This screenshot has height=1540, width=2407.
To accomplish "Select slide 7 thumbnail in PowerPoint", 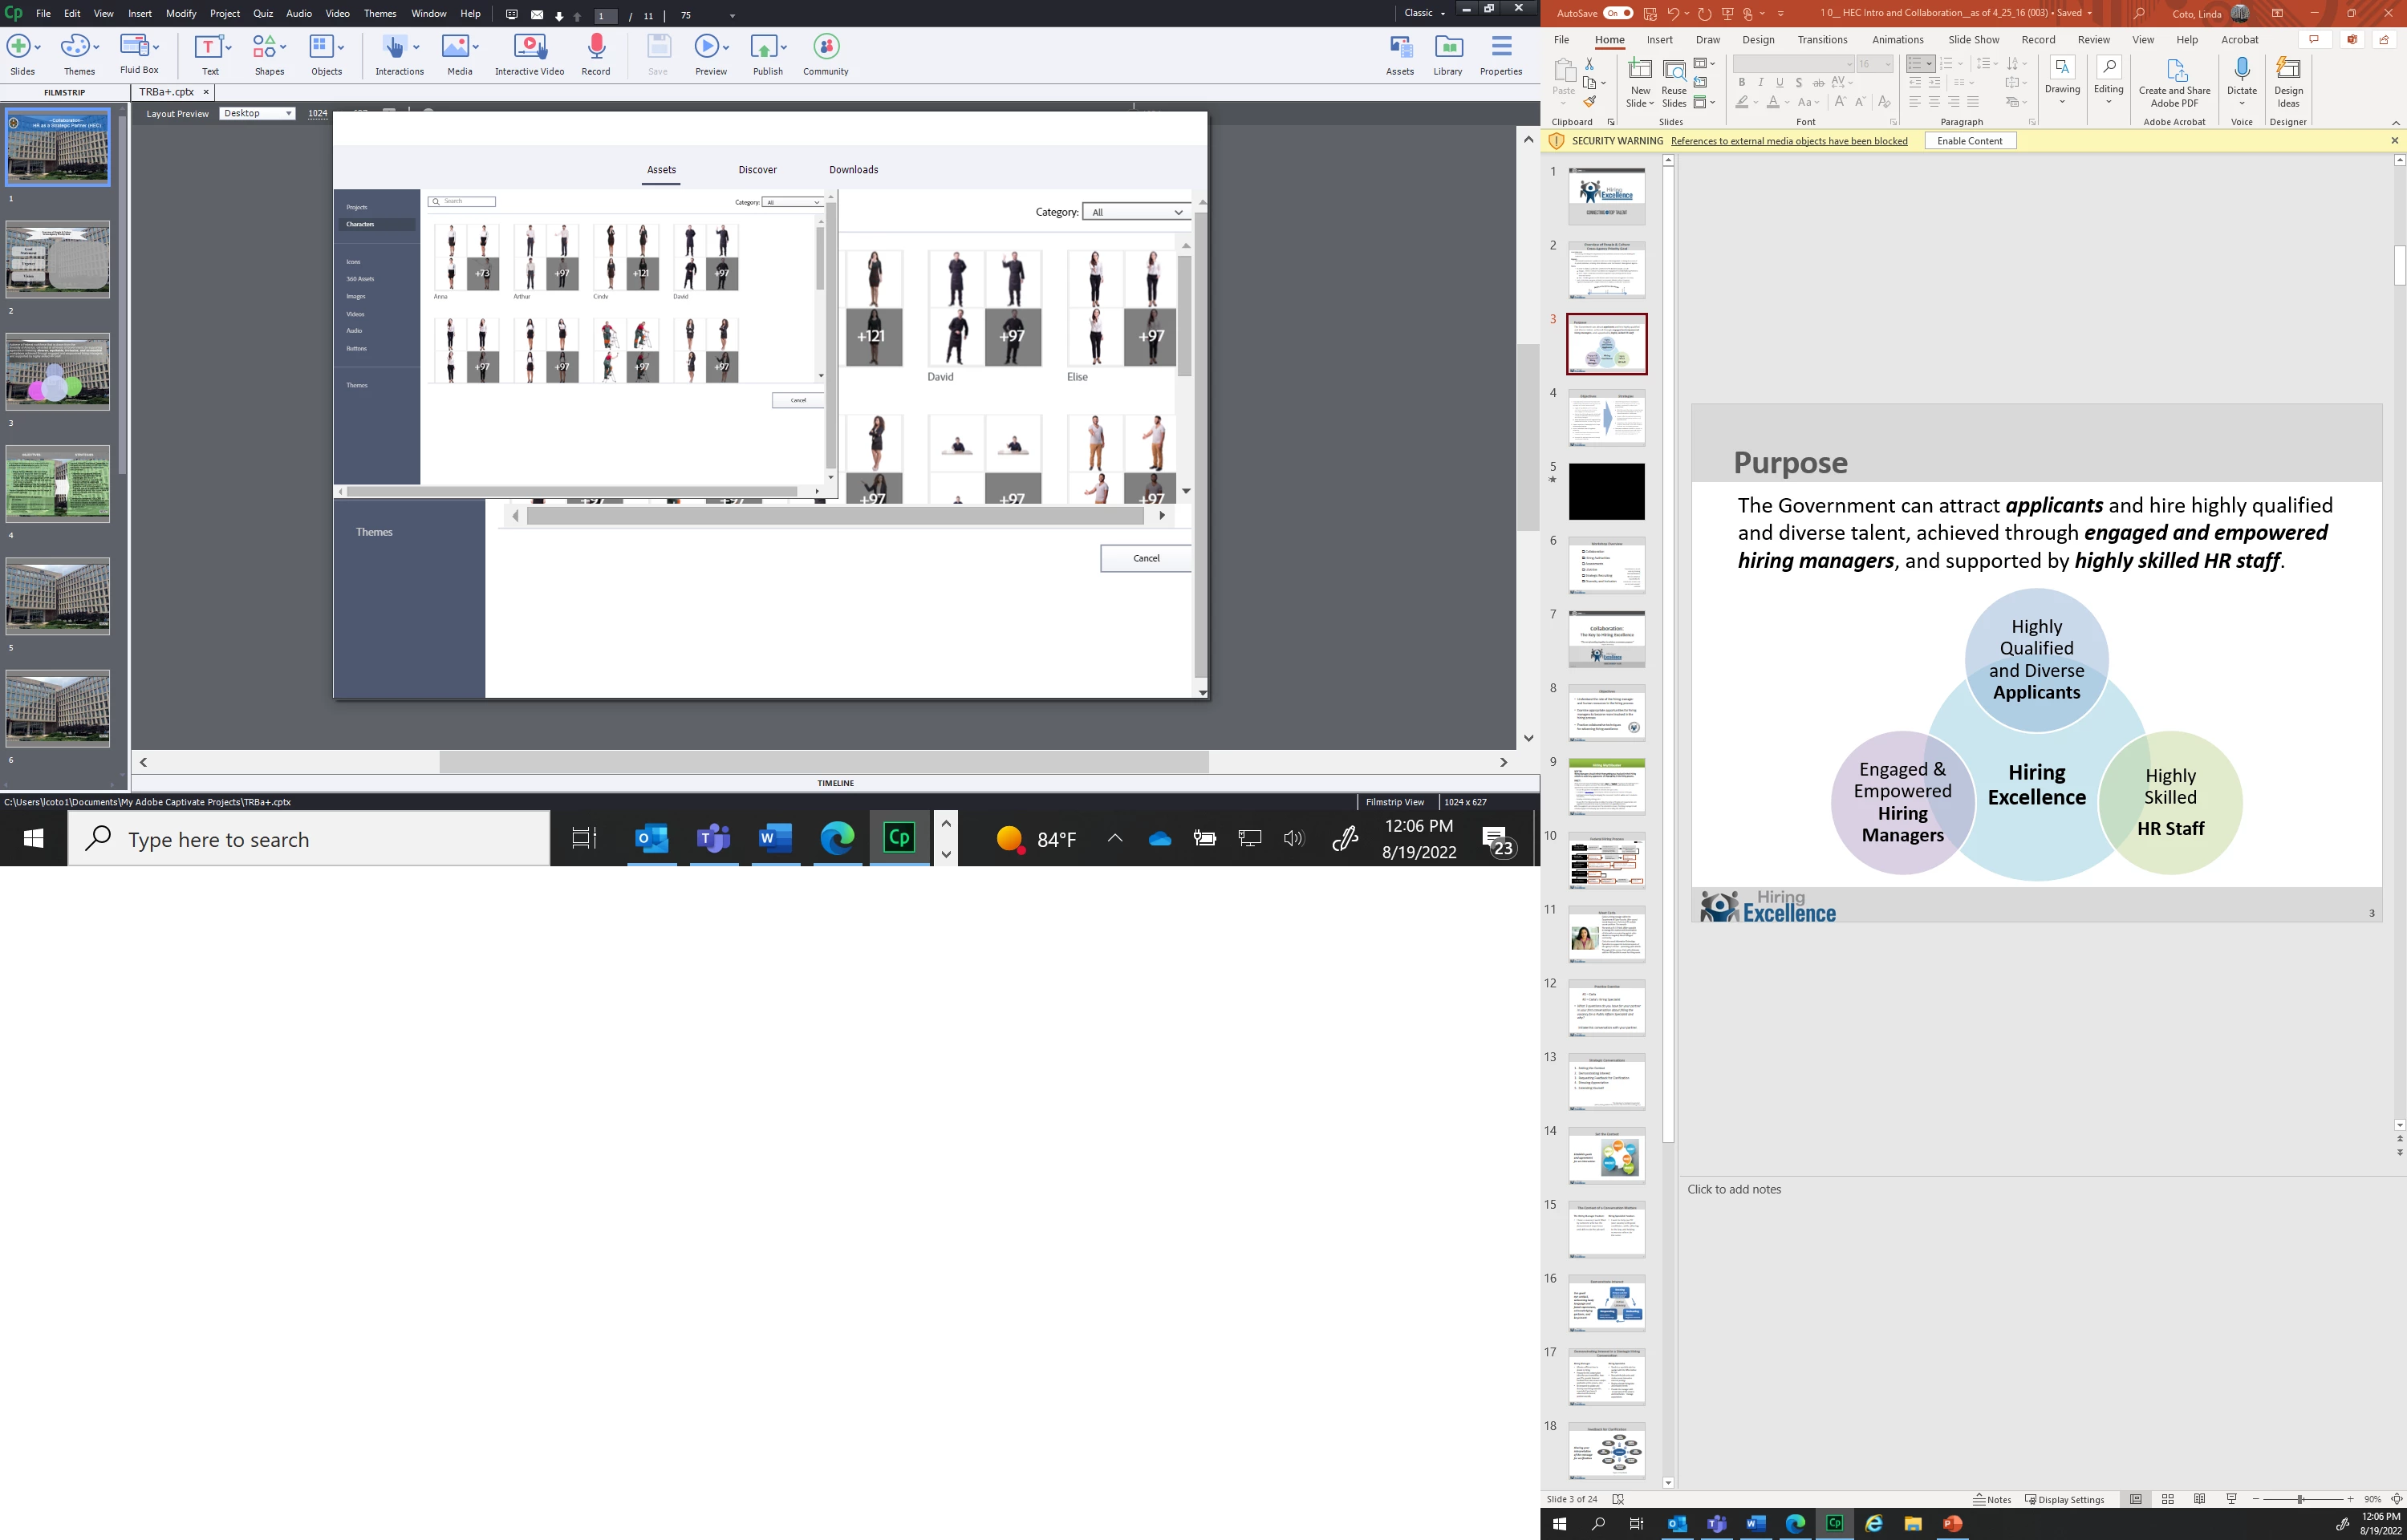I will click(1606, 639).
